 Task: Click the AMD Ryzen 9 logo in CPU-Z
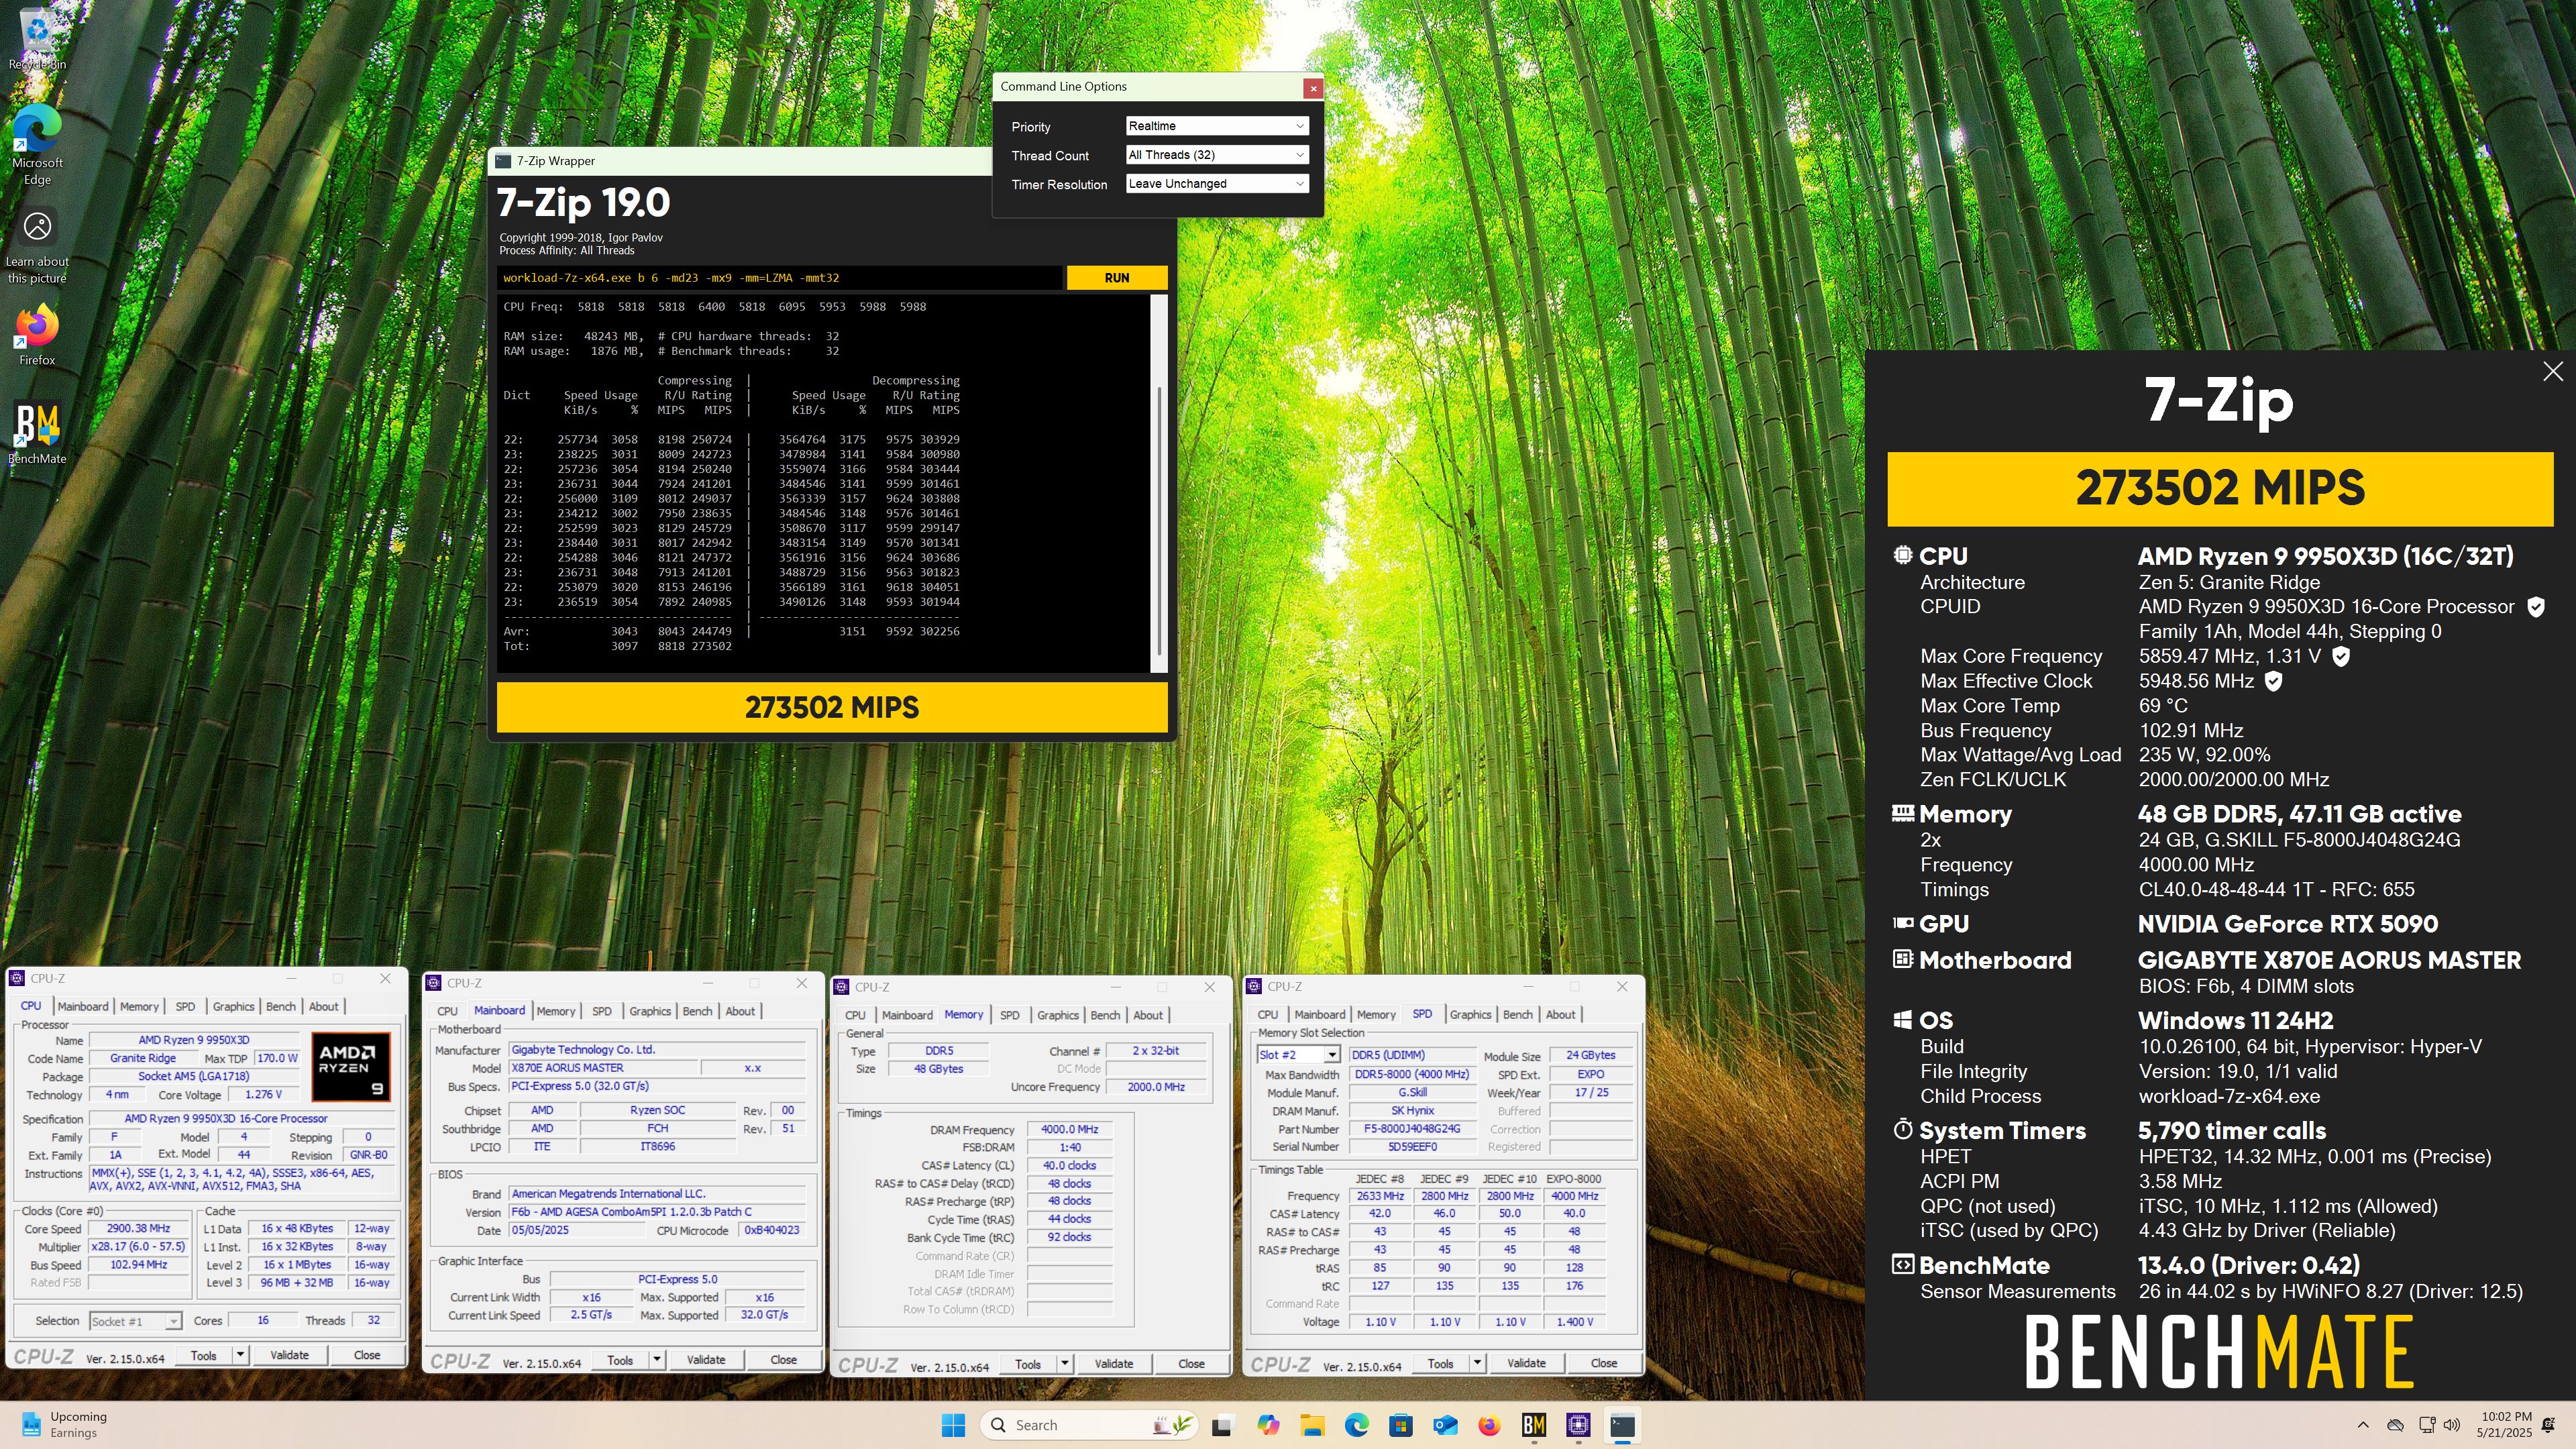(x=350, y=1066)
